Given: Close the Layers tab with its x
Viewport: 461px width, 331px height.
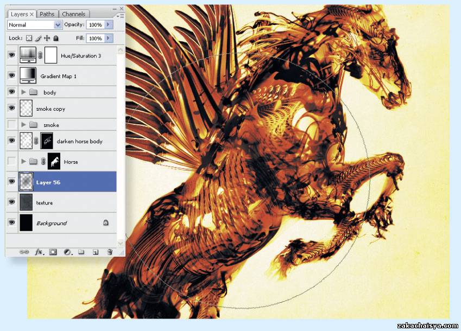Looking at the screenshot, I should coord(31,14).
